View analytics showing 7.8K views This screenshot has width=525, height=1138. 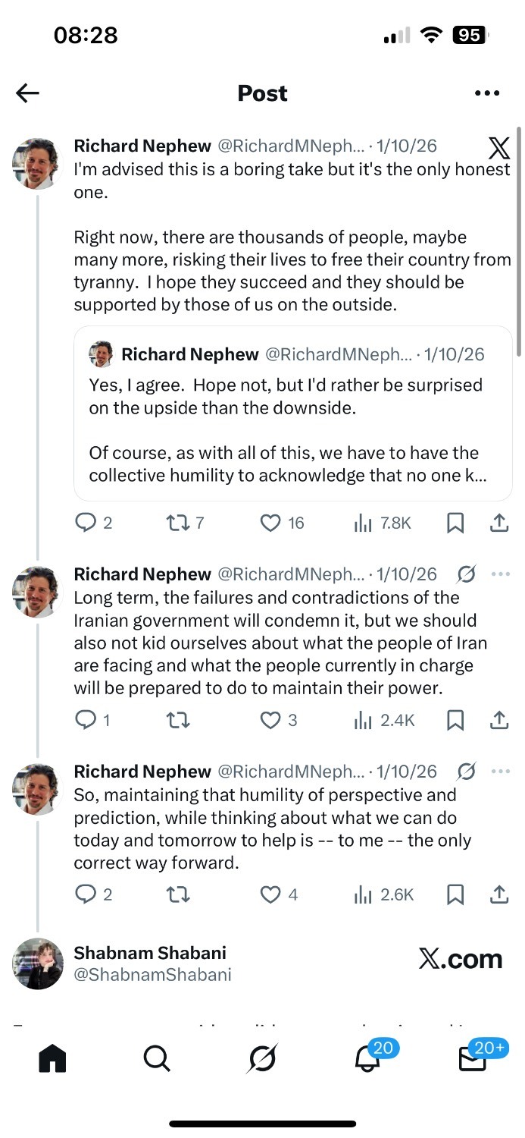pos(382,523)
